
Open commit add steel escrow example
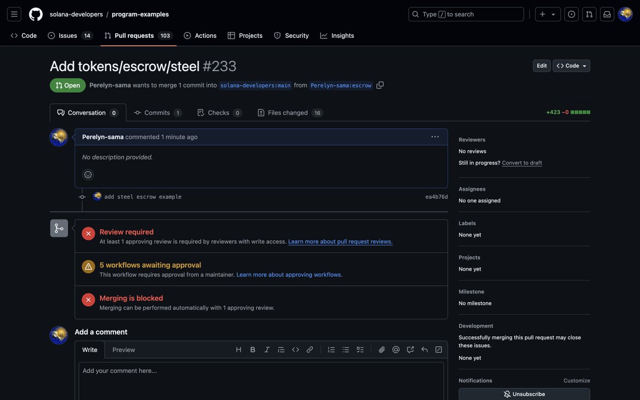point(143,197)
